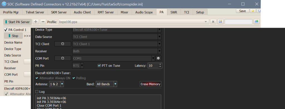Viewport: 285px width, 109px height.
Task: Switch to the TCI tab
Action: [x=186, y=12]
